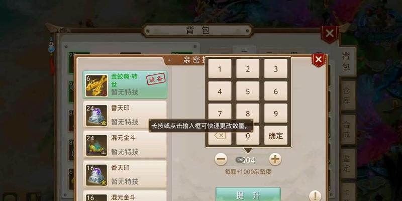Close the 背包 backpack window
This screenshot has width=402, height=201.
pyautogui.click(x=330, y=34)
